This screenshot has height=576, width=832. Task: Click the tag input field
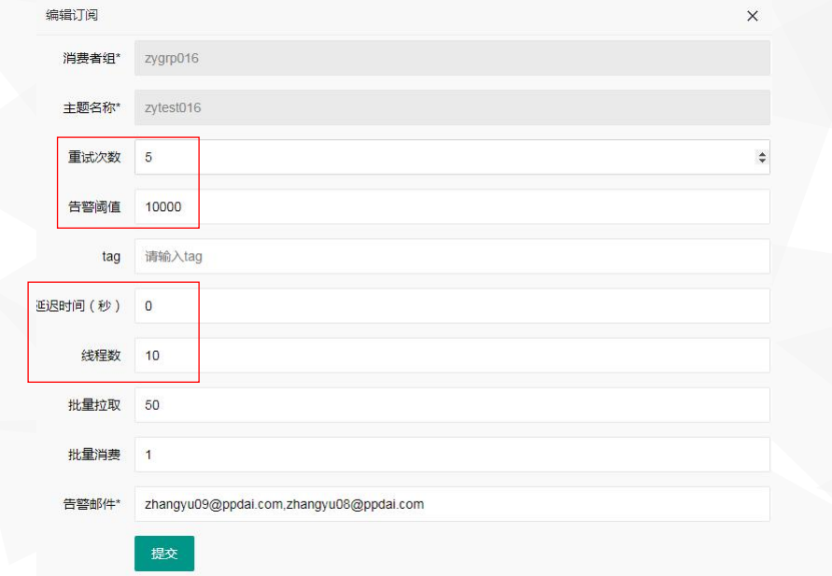(x=452, y=256)
